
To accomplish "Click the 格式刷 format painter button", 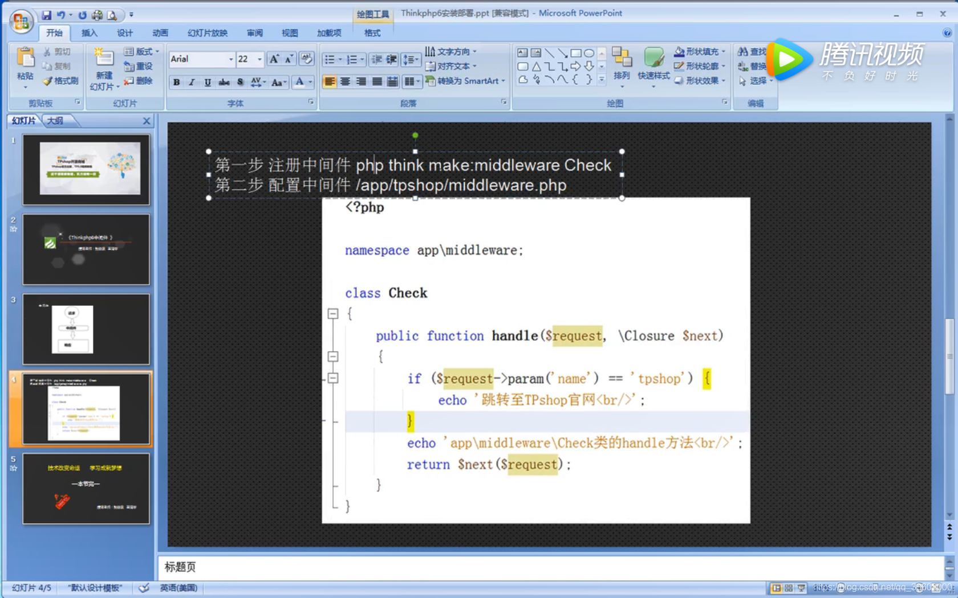I will [60, 81].
